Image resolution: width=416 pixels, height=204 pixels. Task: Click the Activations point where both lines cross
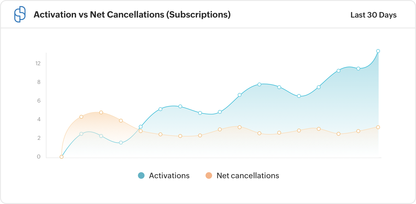coord(141,127)
